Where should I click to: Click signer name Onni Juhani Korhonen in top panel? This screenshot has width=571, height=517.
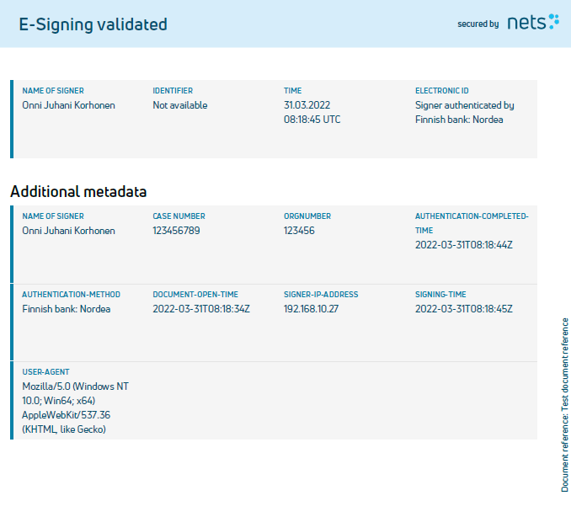[68, 105]
